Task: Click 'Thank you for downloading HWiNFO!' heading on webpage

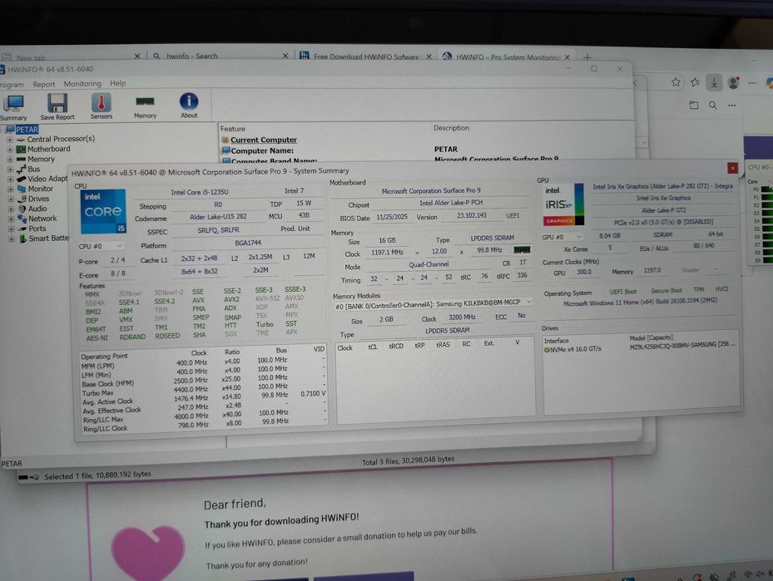Action: [281, 521]
